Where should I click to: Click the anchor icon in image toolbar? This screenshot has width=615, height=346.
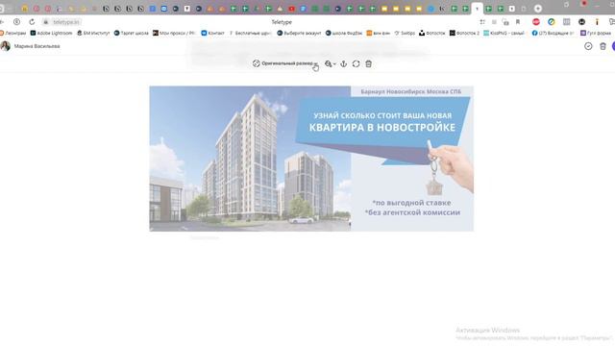[344, 63]
